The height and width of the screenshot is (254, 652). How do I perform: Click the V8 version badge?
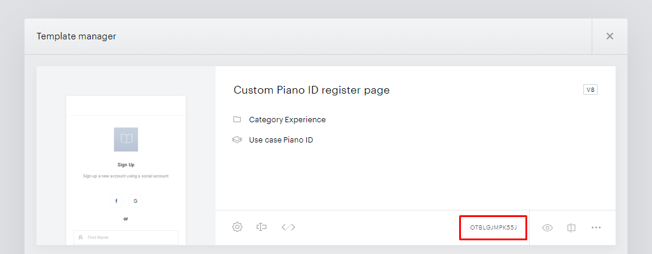(x=591, y=89)
